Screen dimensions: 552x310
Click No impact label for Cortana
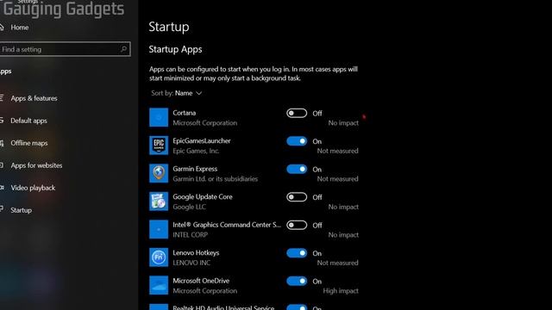coord(343,122)
